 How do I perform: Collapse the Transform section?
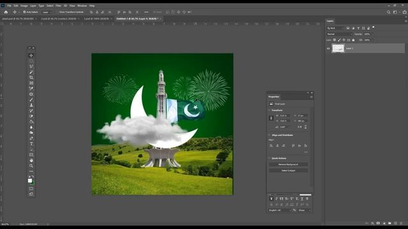click(269, 110)
